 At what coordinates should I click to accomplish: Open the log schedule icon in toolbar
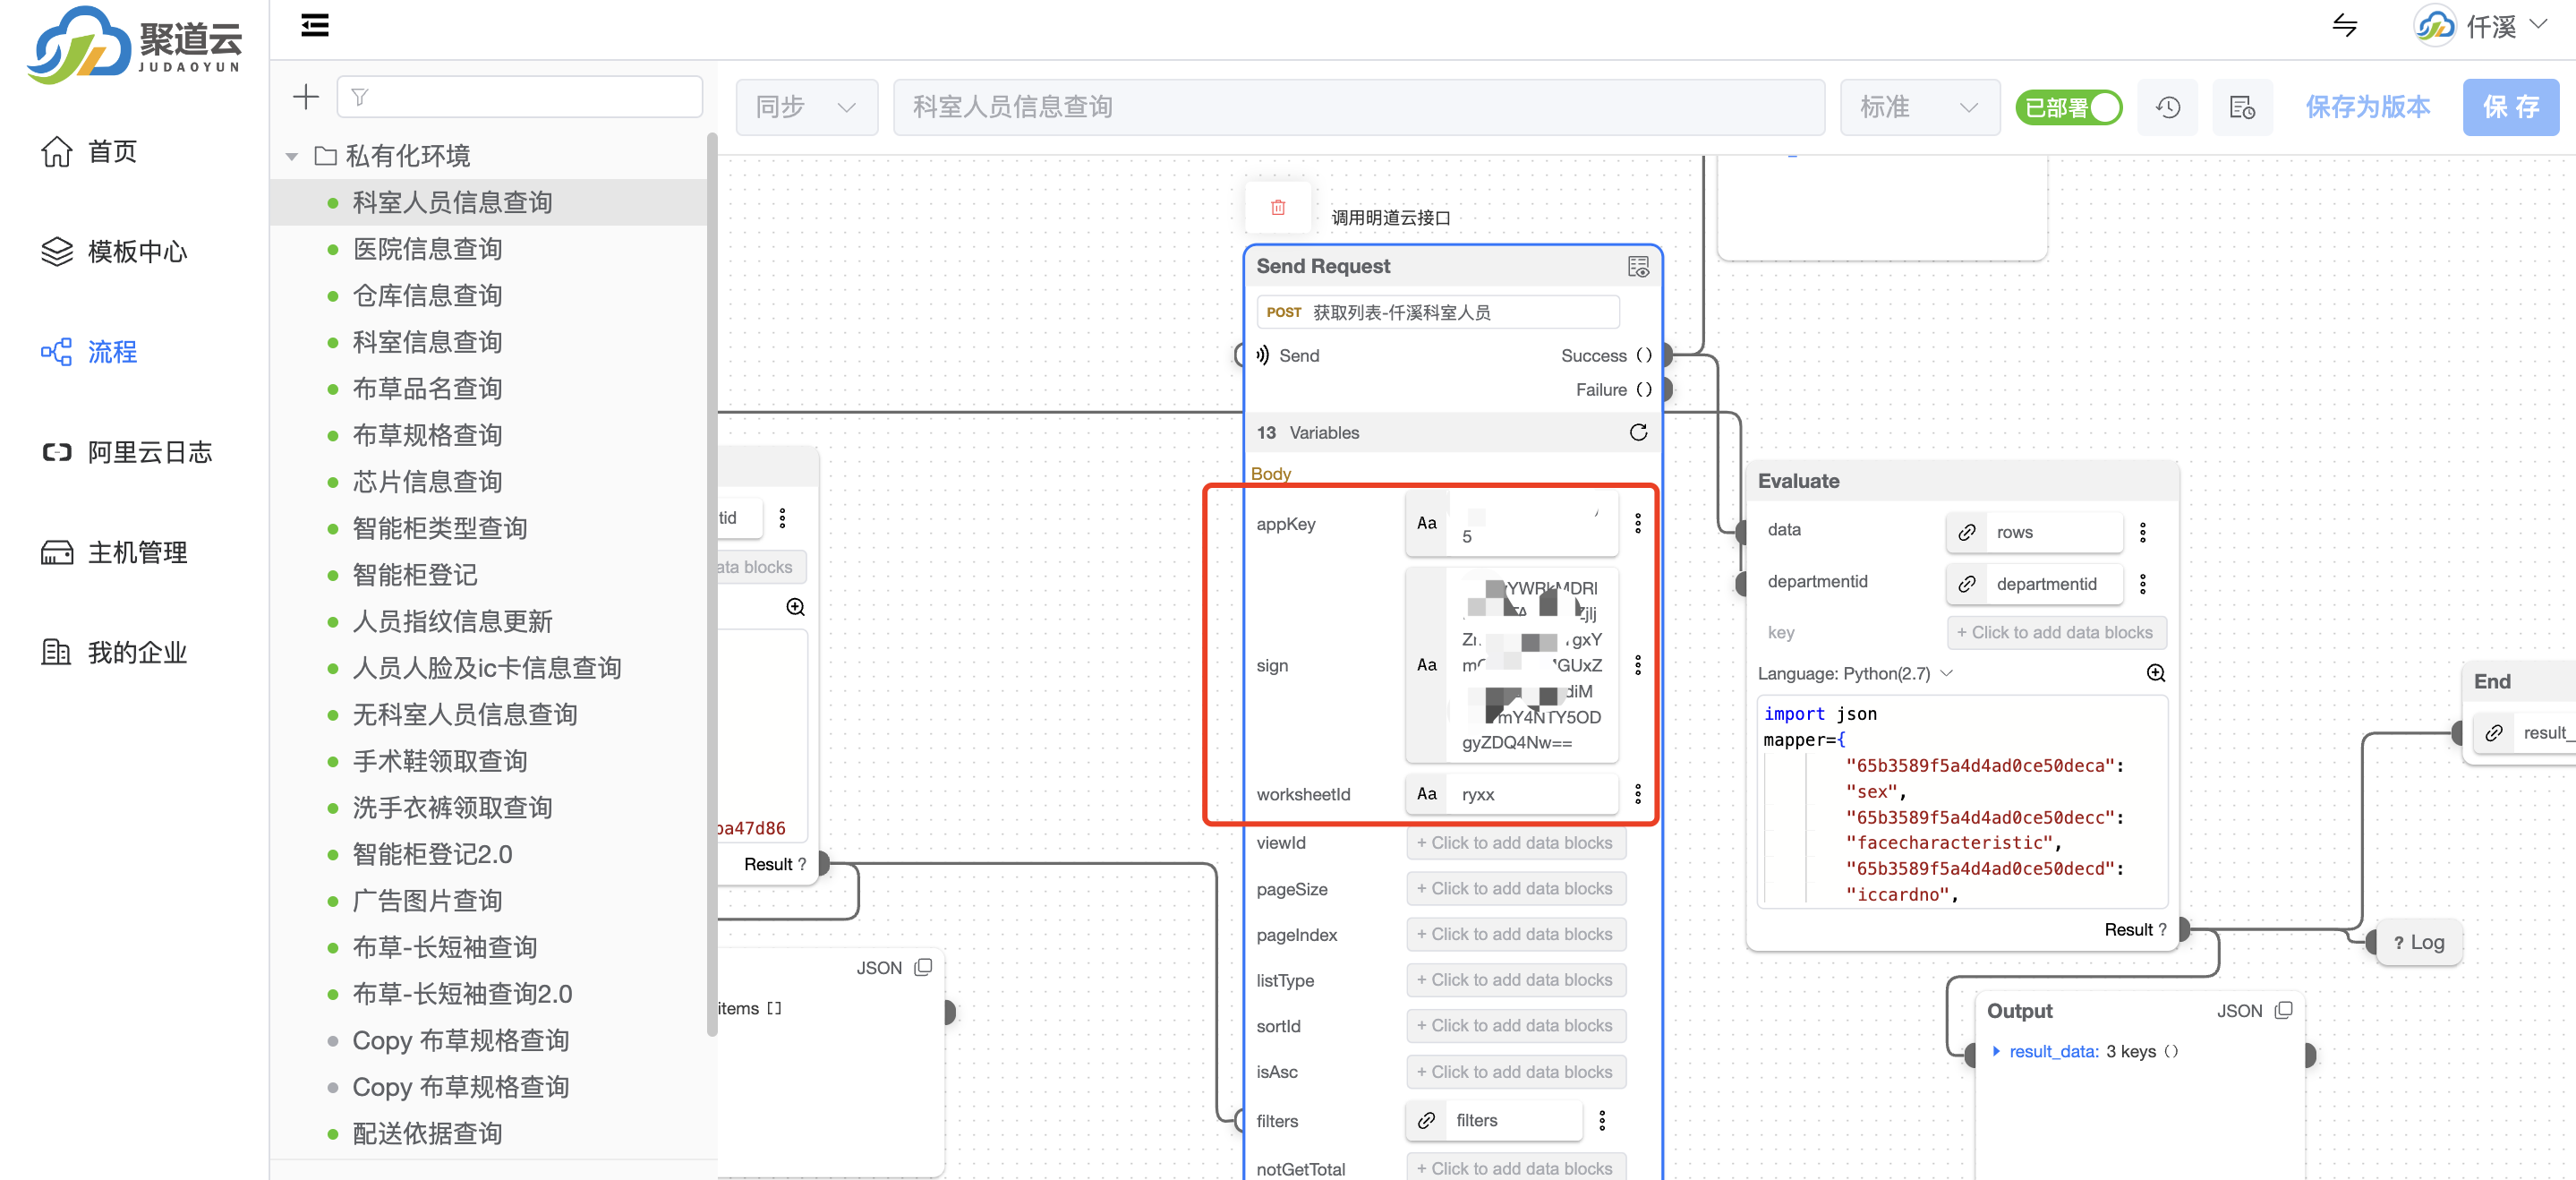point(2242,107)
